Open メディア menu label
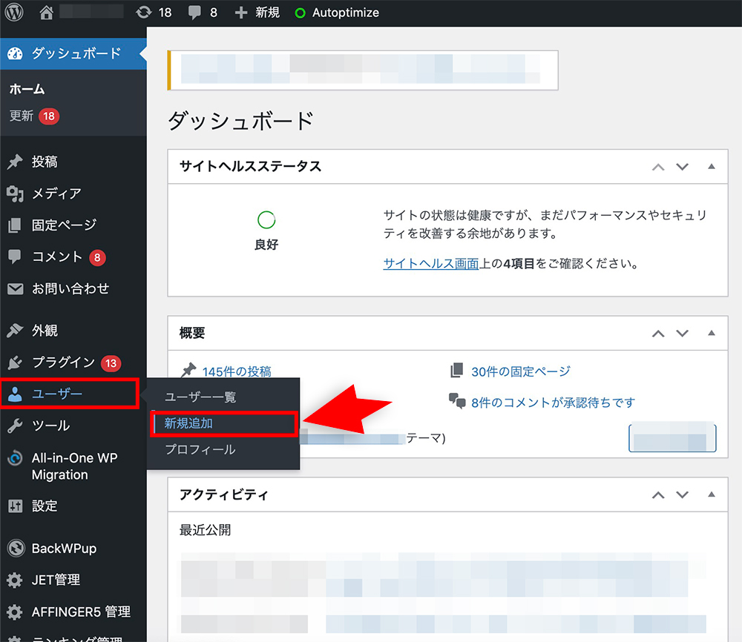The width and height of the screenshot is (742, 642). coord(56,193)
